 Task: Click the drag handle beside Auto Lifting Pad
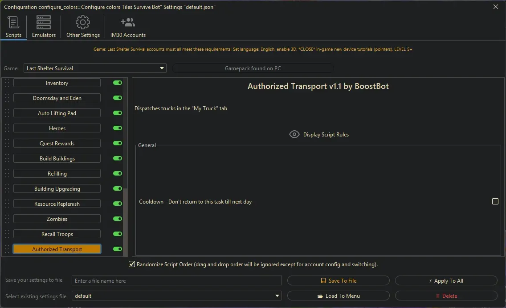7,113
